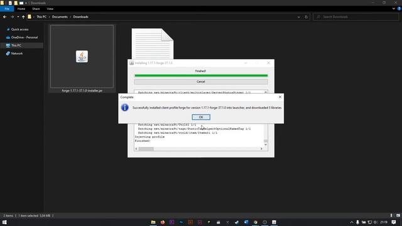Expand the ribbon with the chevron
402x226 pixels.
coord(394,9)
